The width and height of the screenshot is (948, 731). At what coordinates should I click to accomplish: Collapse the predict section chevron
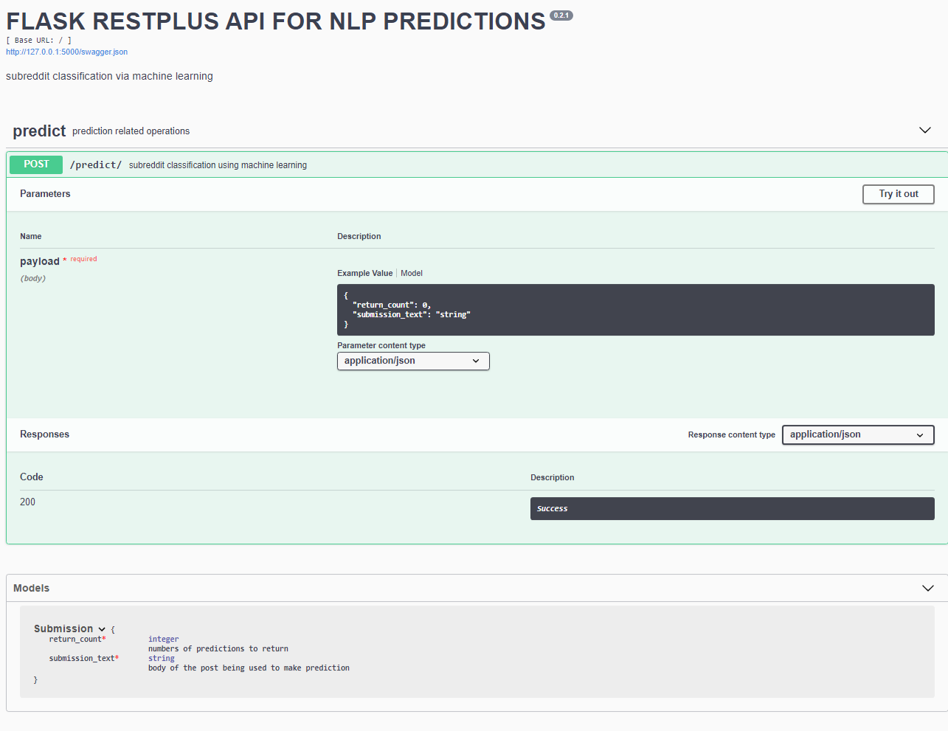pos(924,131)
